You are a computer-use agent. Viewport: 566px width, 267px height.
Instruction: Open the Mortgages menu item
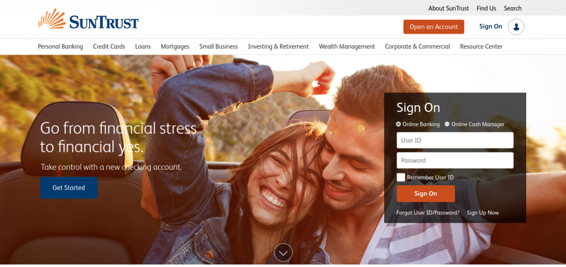pyautogui.click(x=175, y=46)
